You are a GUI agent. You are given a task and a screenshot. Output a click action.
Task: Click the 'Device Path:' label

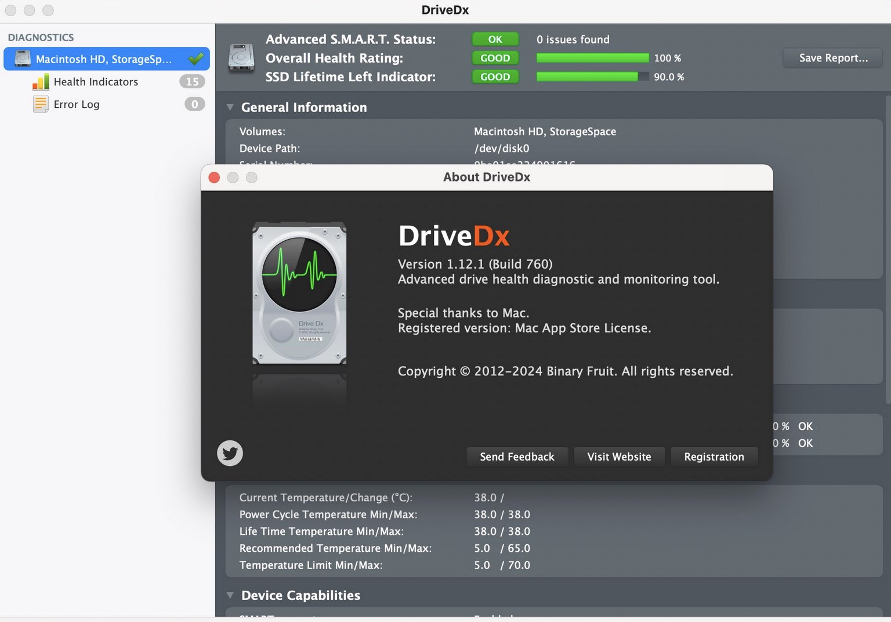270,149
